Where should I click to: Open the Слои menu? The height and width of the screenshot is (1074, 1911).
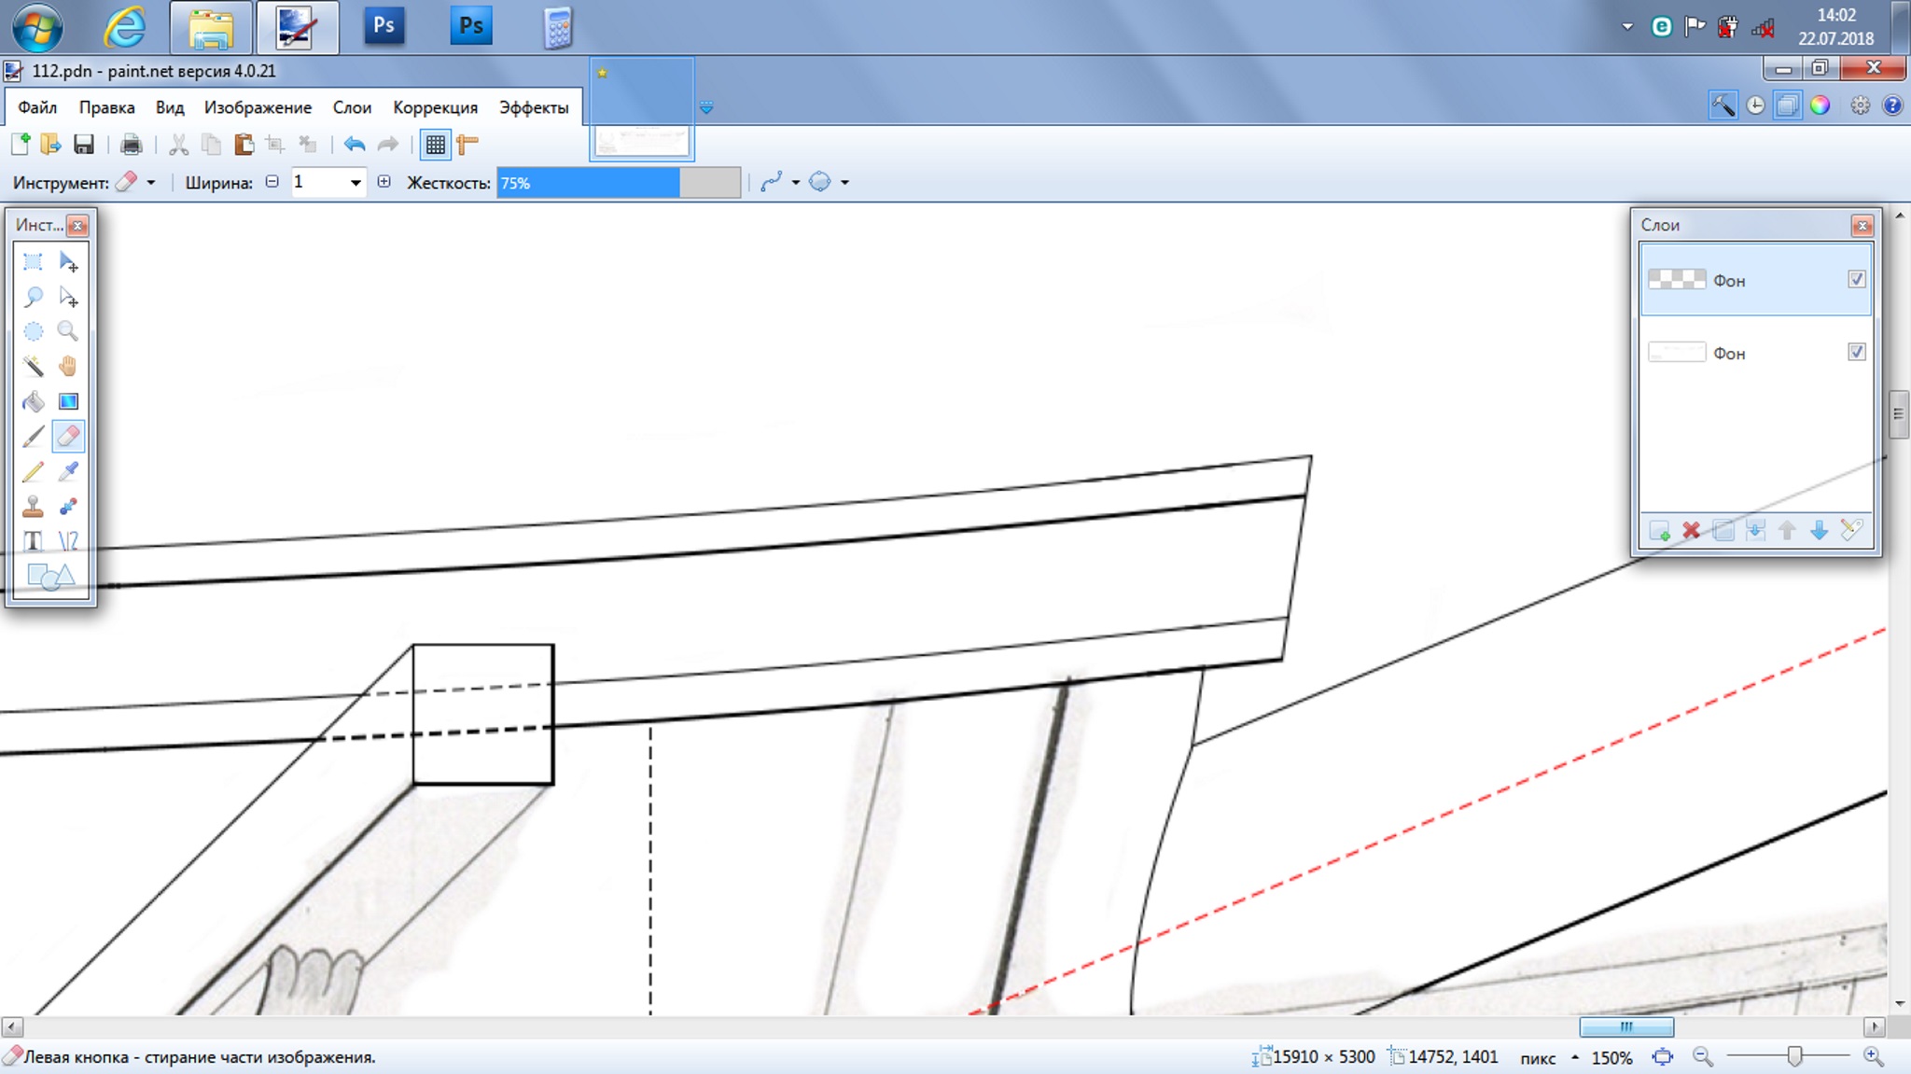(x=352, y=107)
